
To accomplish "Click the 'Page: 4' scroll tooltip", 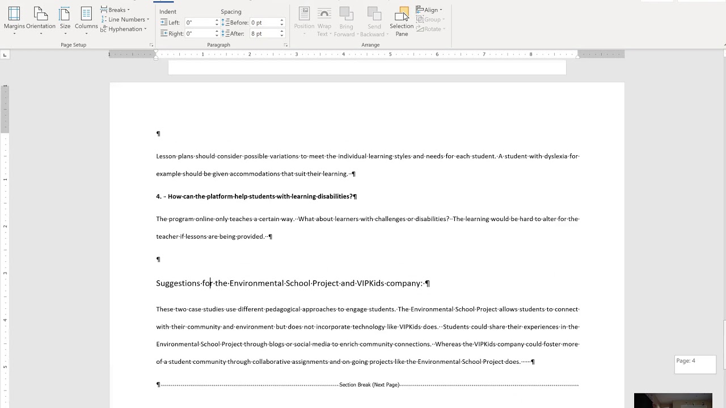I will coord(695,364).
